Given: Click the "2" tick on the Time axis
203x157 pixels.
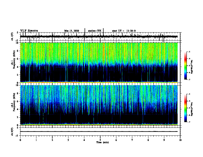Looking at the screenshot, I should 52,140.
